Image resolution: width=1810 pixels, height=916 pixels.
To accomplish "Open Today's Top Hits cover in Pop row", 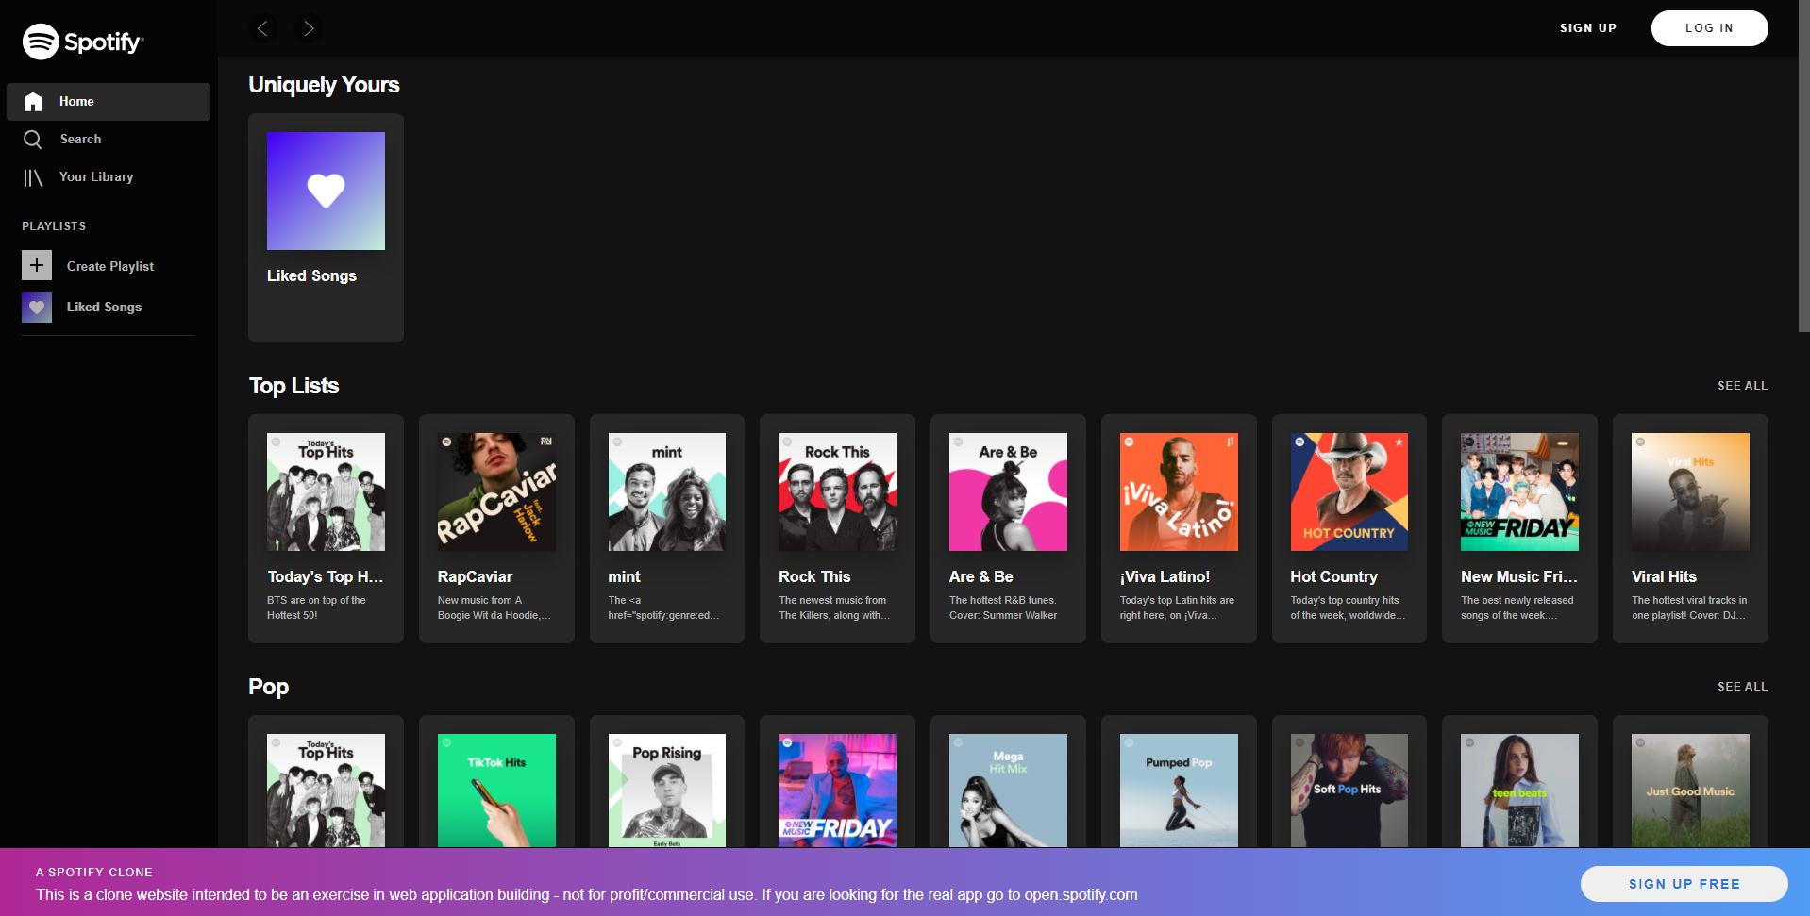I will (x=326, y=791).
